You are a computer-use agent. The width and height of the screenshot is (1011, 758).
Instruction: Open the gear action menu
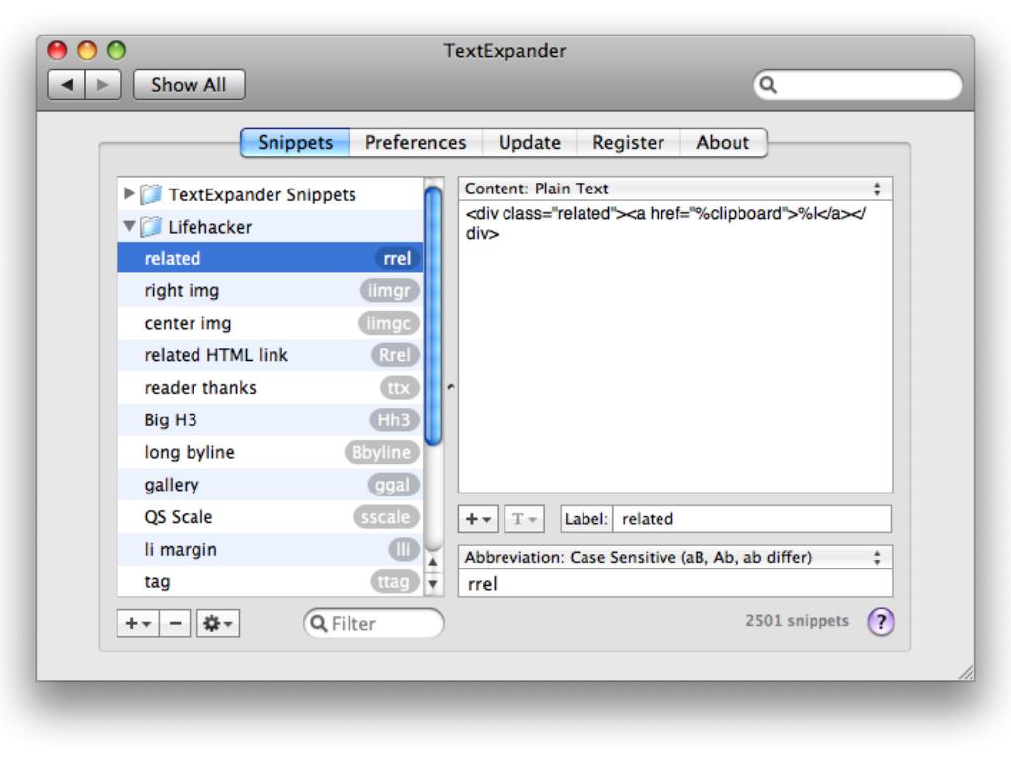(x=218, y=624)
